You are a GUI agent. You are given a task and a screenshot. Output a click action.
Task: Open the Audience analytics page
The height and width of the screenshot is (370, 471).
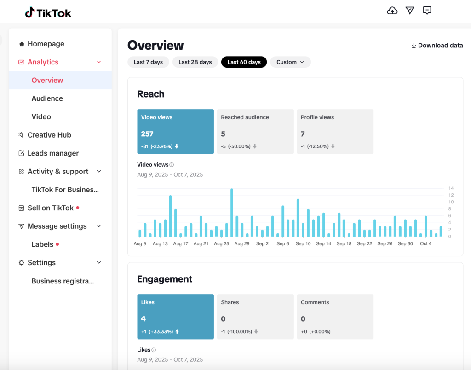47,98
